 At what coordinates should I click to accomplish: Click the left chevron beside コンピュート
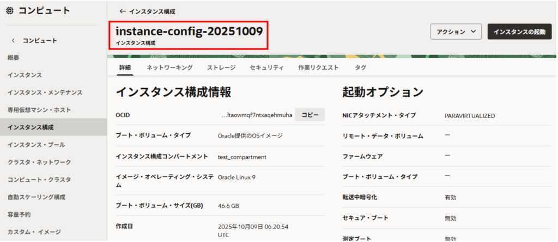(x=13, y=41)
